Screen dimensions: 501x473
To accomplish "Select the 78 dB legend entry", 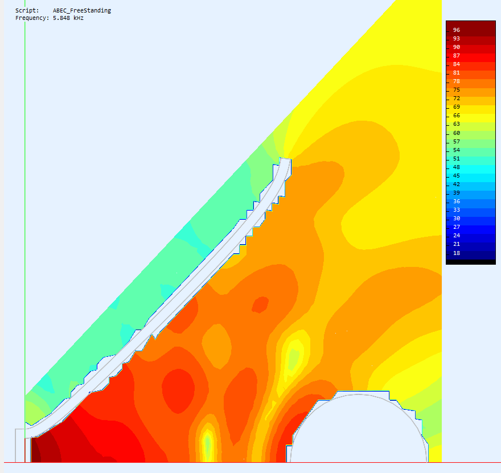I will coord(456,81).
